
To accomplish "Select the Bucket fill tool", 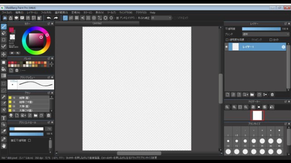I will click(x=4, y=69).
